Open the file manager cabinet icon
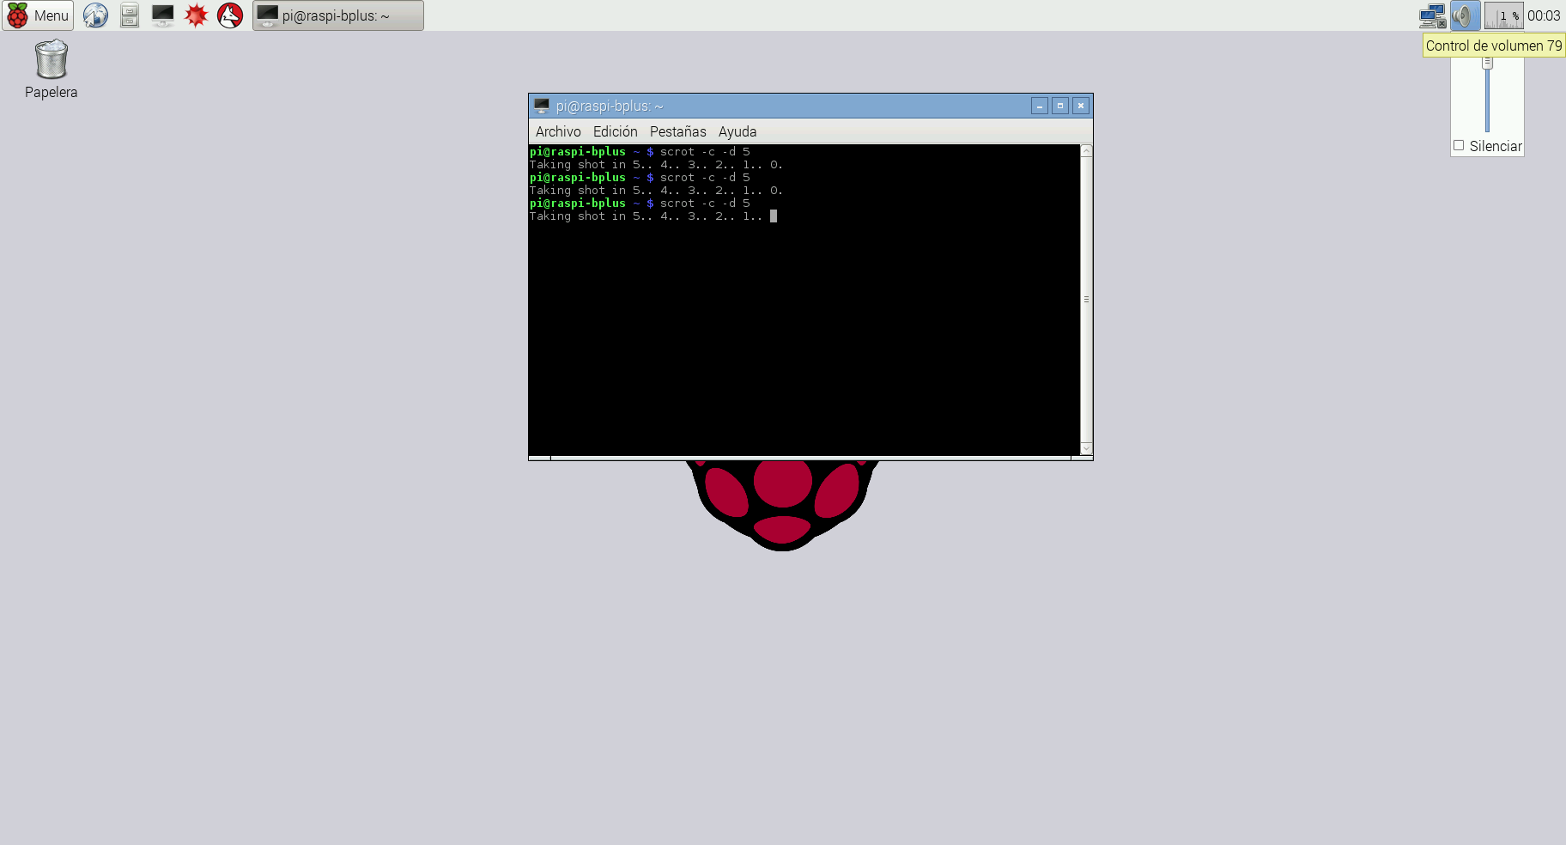This screenshot has width=1566, height=845. coord(129,15)
